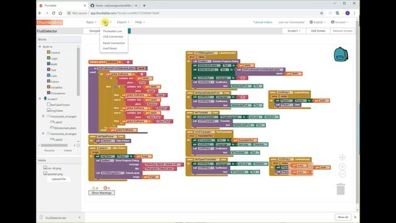Click the Upload File button
396x223 pixels.
(59, 179)
